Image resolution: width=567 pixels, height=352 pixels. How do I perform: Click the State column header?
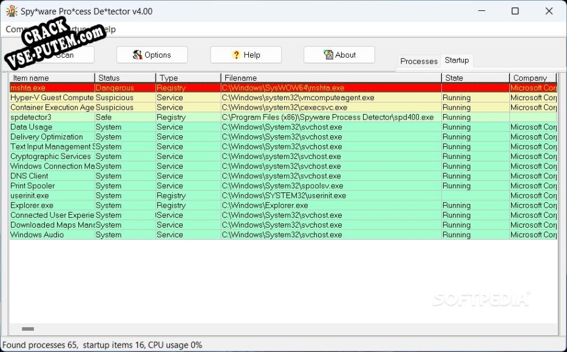(475, 78)
